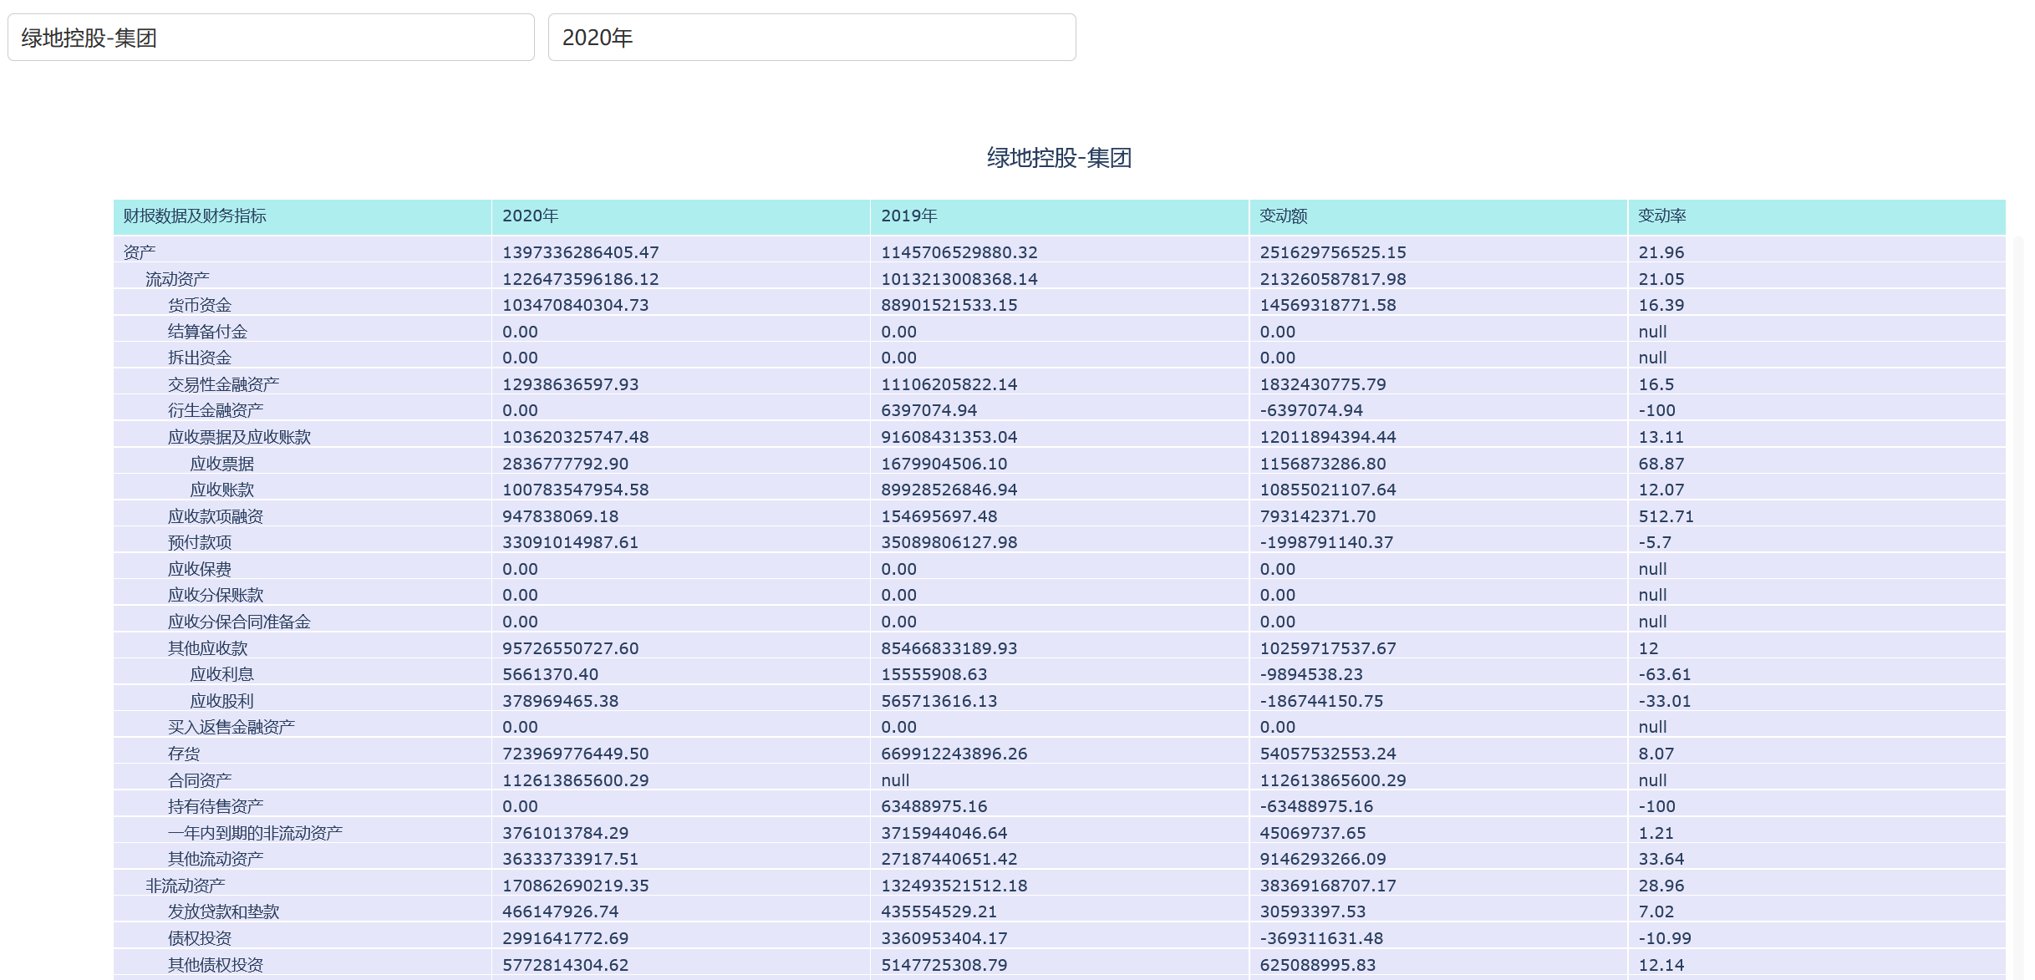Click the change rate 21.96

[1661, 252]
